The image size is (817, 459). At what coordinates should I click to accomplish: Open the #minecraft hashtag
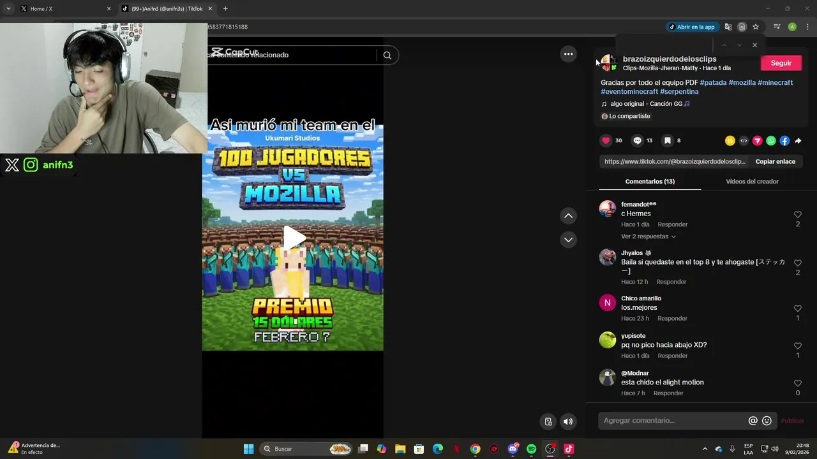tap(775, 83)
